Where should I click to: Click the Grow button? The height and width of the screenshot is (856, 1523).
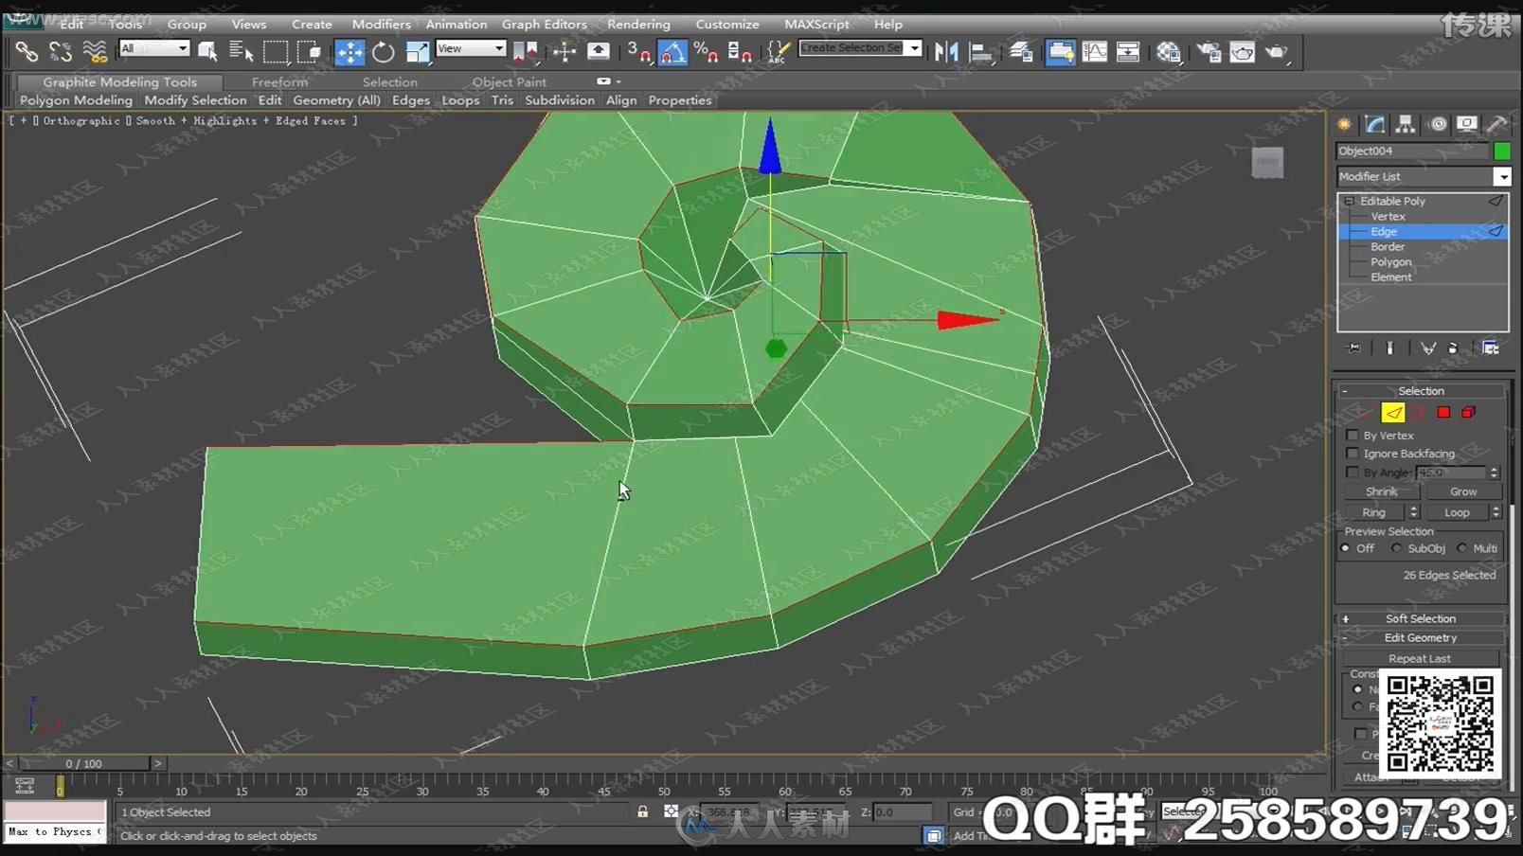1463,491
